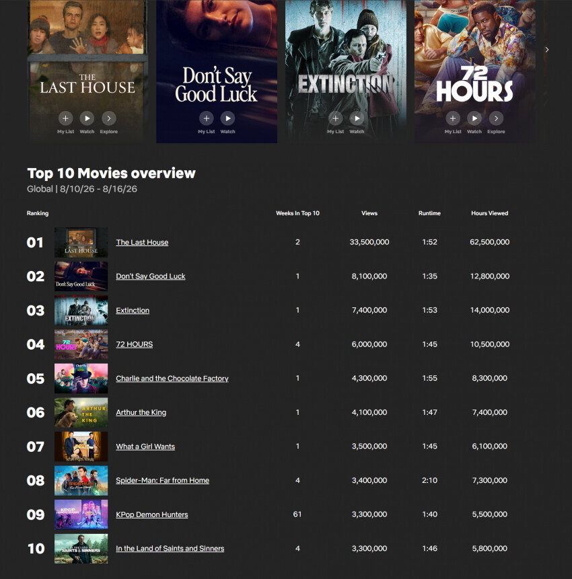Click the 14,000,000 hours viewed value
Image resolution: width=572 pixels, height=579 pixels.
(490, 310)
